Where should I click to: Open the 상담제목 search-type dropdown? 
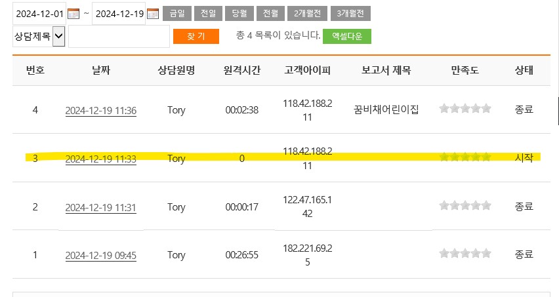pos(39,37)
